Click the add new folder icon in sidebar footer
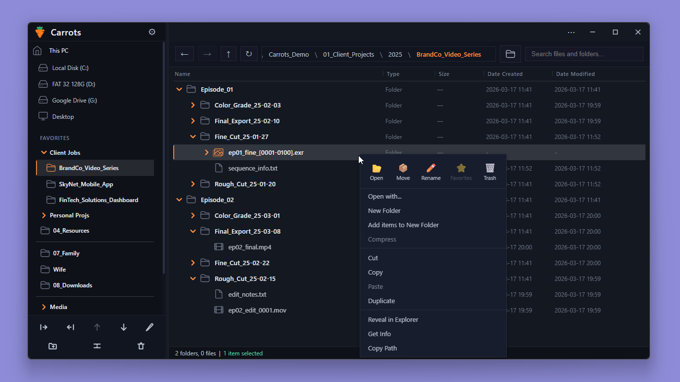The width and height of the screenshot is (680, 382). [x=53, y=346]
